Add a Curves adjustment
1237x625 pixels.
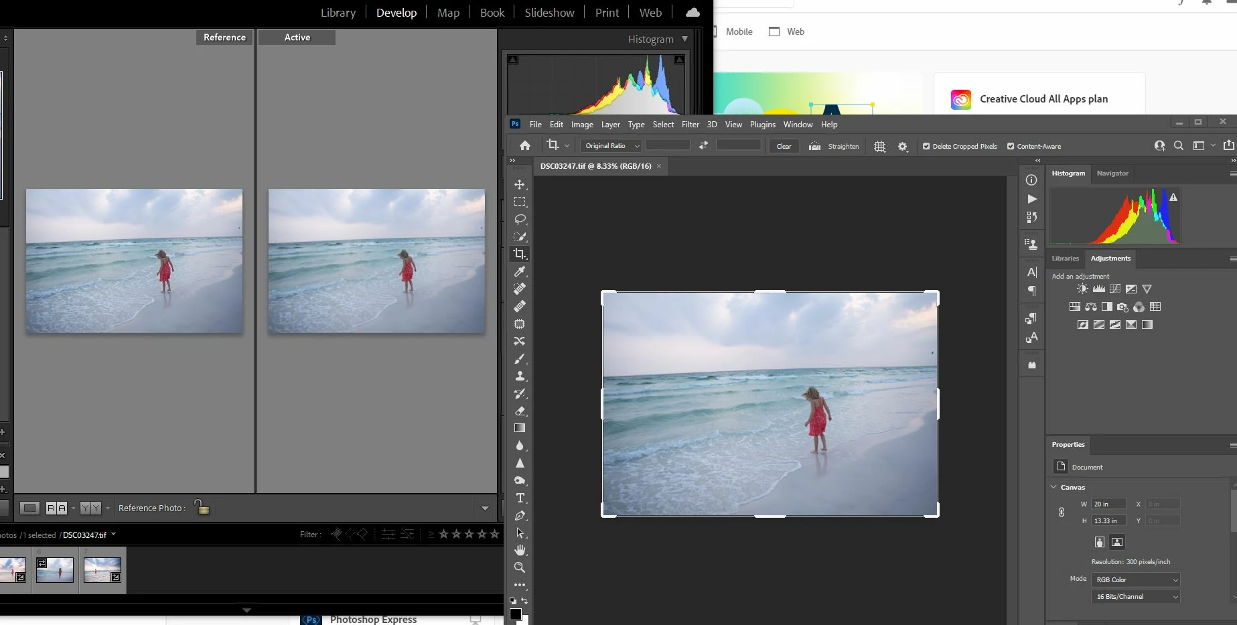click(x=1115, y=289)
